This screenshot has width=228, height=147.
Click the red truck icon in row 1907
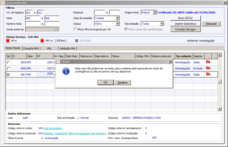pos(208,74)
